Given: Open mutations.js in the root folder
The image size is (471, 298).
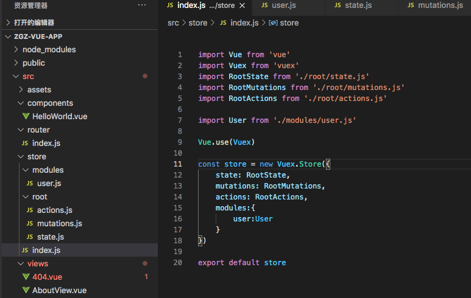Looking at the screenshot, I should coord(59,223).
